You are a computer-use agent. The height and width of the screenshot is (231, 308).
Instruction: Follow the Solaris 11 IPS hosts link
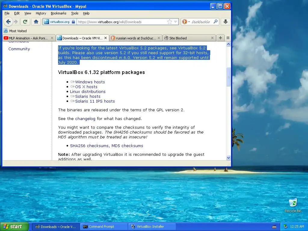(95, 101)
